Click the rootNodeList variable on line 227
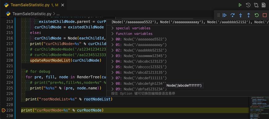 [97, 99]
